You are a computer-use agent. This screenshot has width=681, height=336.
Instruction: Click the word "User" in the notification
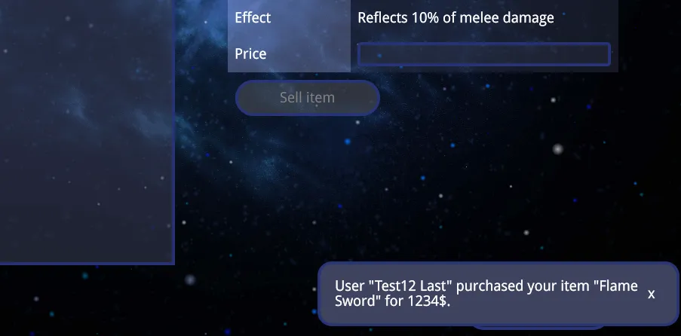click(349, 286)
